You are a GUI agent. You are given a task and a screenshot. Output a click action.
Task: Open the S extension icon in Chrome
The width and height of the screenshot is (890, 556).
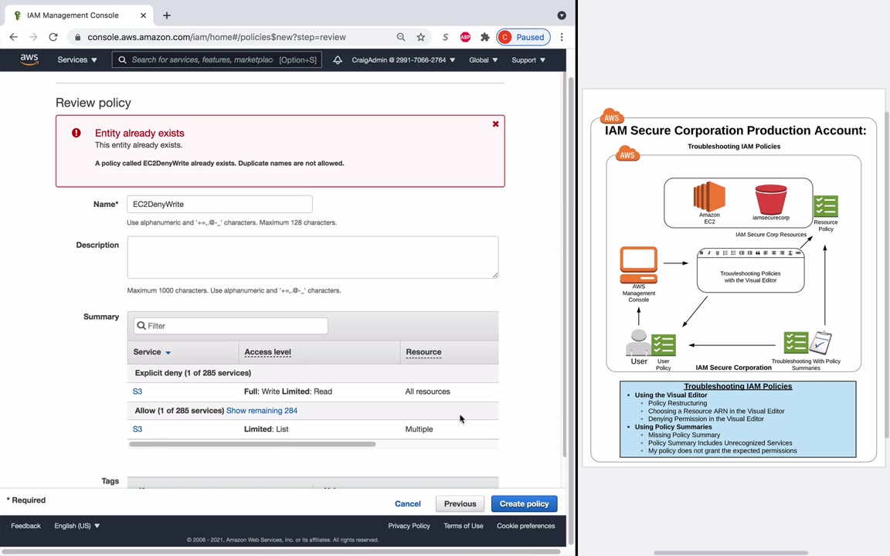click(x=446, y=37)
